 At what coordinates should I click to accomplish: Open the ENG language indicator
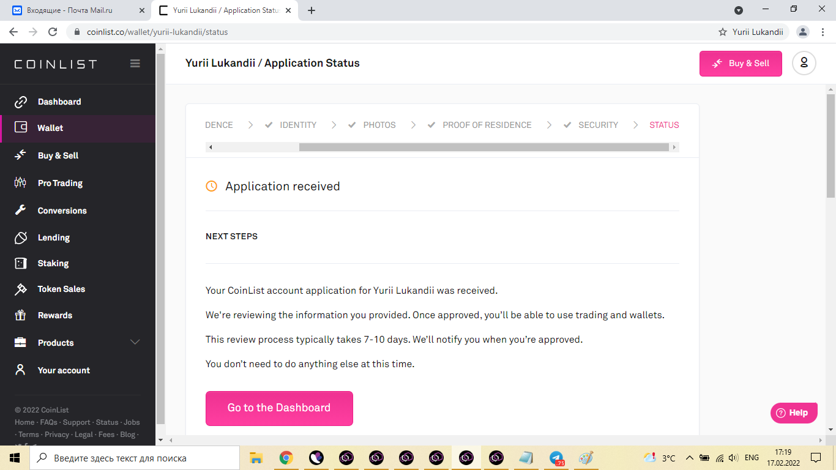coord(752,458)
